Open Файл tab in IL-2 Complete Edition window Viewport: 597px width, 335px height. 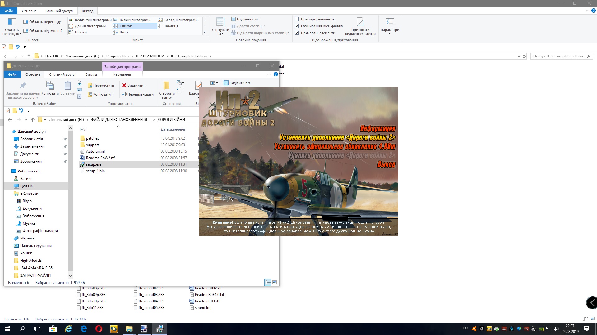9,11
